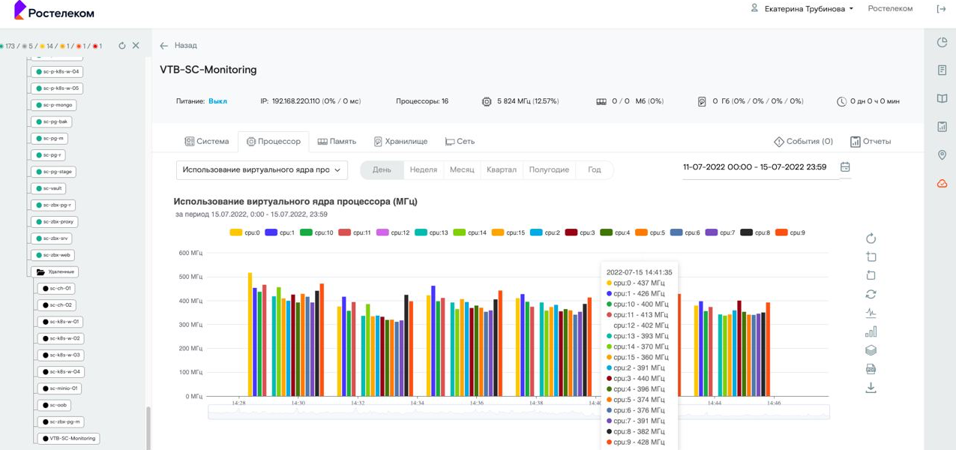
Task: Switch chart to bar view
Action: click(871, 332)
